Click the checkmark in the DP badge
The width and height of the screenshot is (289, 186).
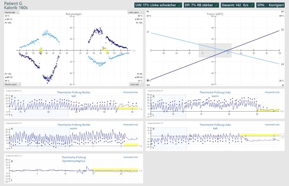[216, 5]
